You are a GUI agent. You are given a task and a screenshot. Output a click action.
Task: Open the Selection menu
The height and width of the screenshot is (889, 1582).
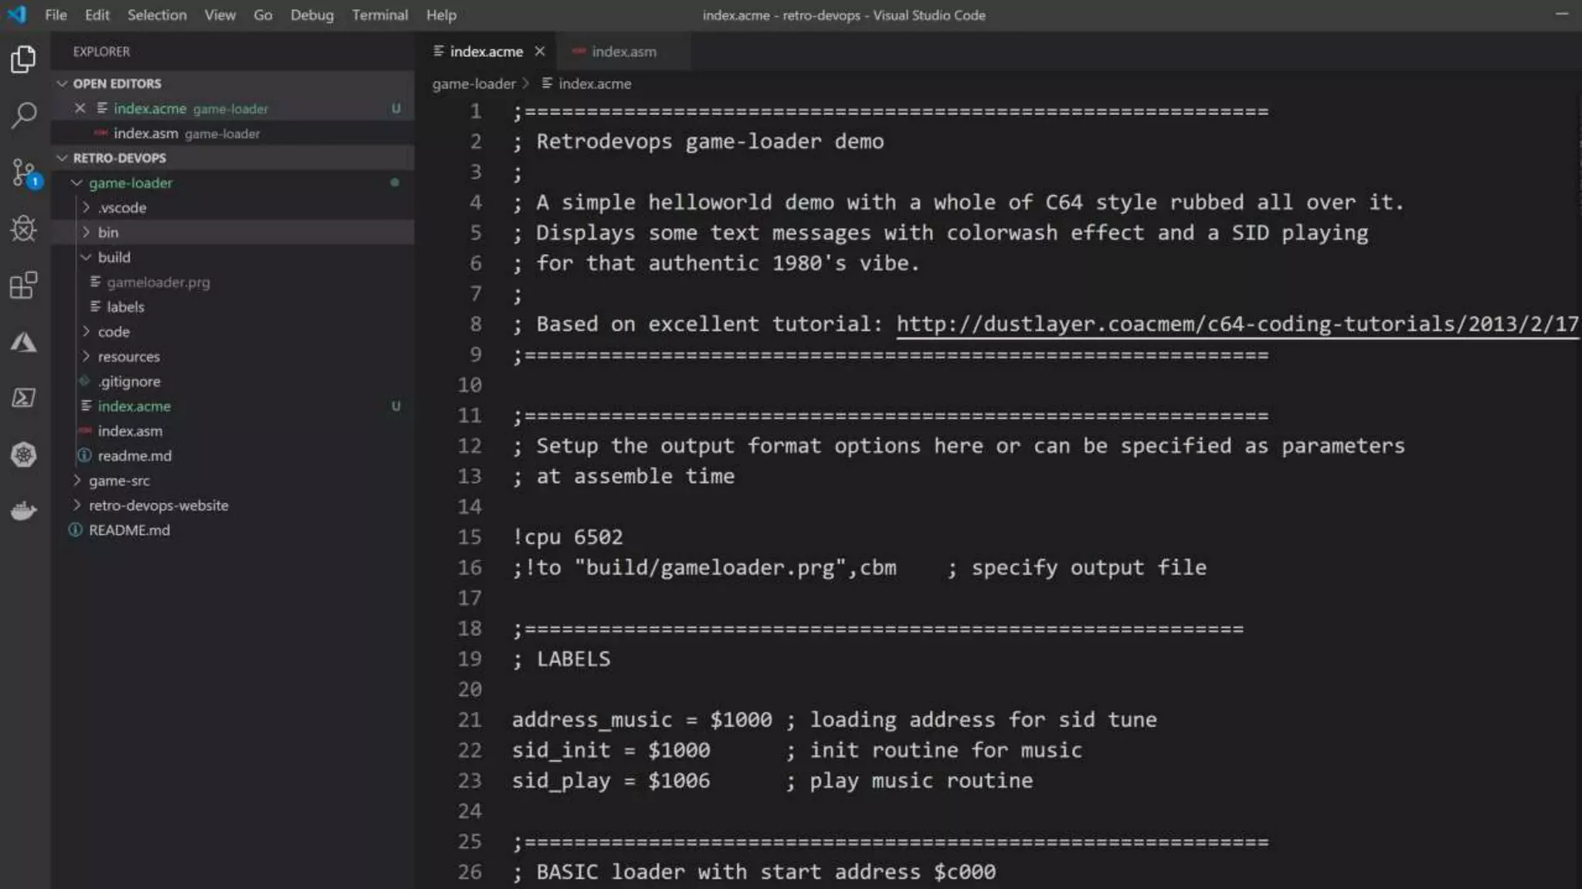point(157,15)
